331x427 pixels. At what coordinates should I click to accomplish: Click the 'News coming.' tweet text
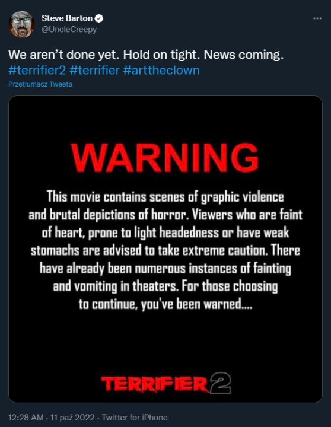pyautogui.click(x=244, y=55)
